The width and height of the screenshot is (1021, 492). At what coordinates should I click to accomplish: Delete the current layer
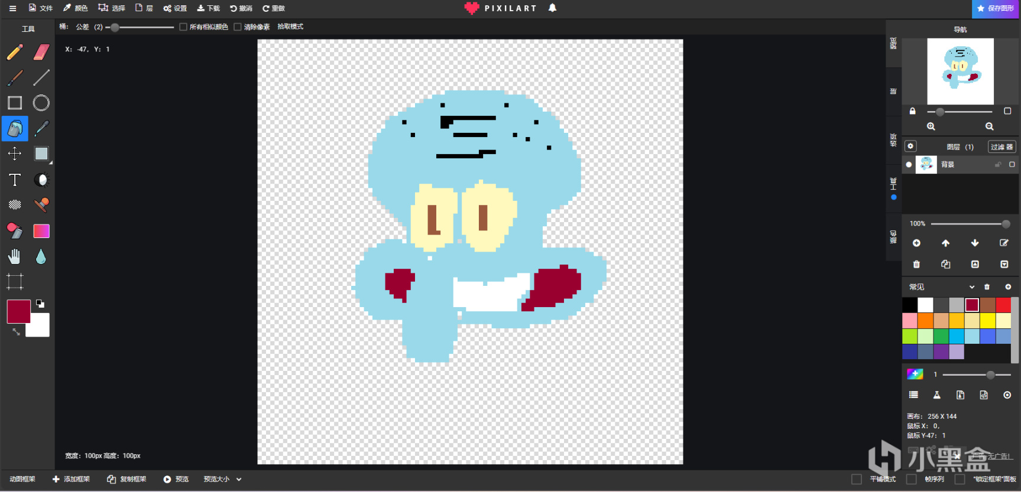pyautogui.click(x=916, y=264)
